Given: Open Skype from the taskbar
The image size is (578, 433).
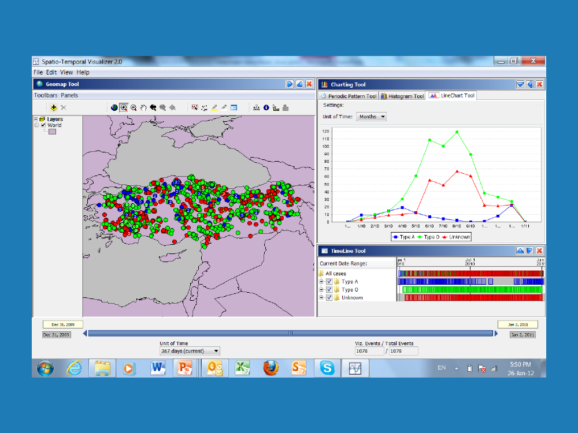Looking at the screenshot, I should pyautogui.click(x=327, y=368).
